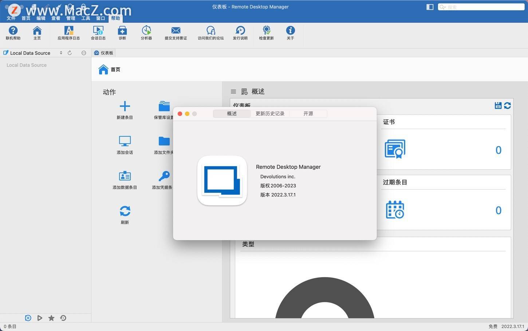This screenshot has width=528, height=331.
Task: Click the play icon at navigation bottom
Action: (x=40, y=318)
